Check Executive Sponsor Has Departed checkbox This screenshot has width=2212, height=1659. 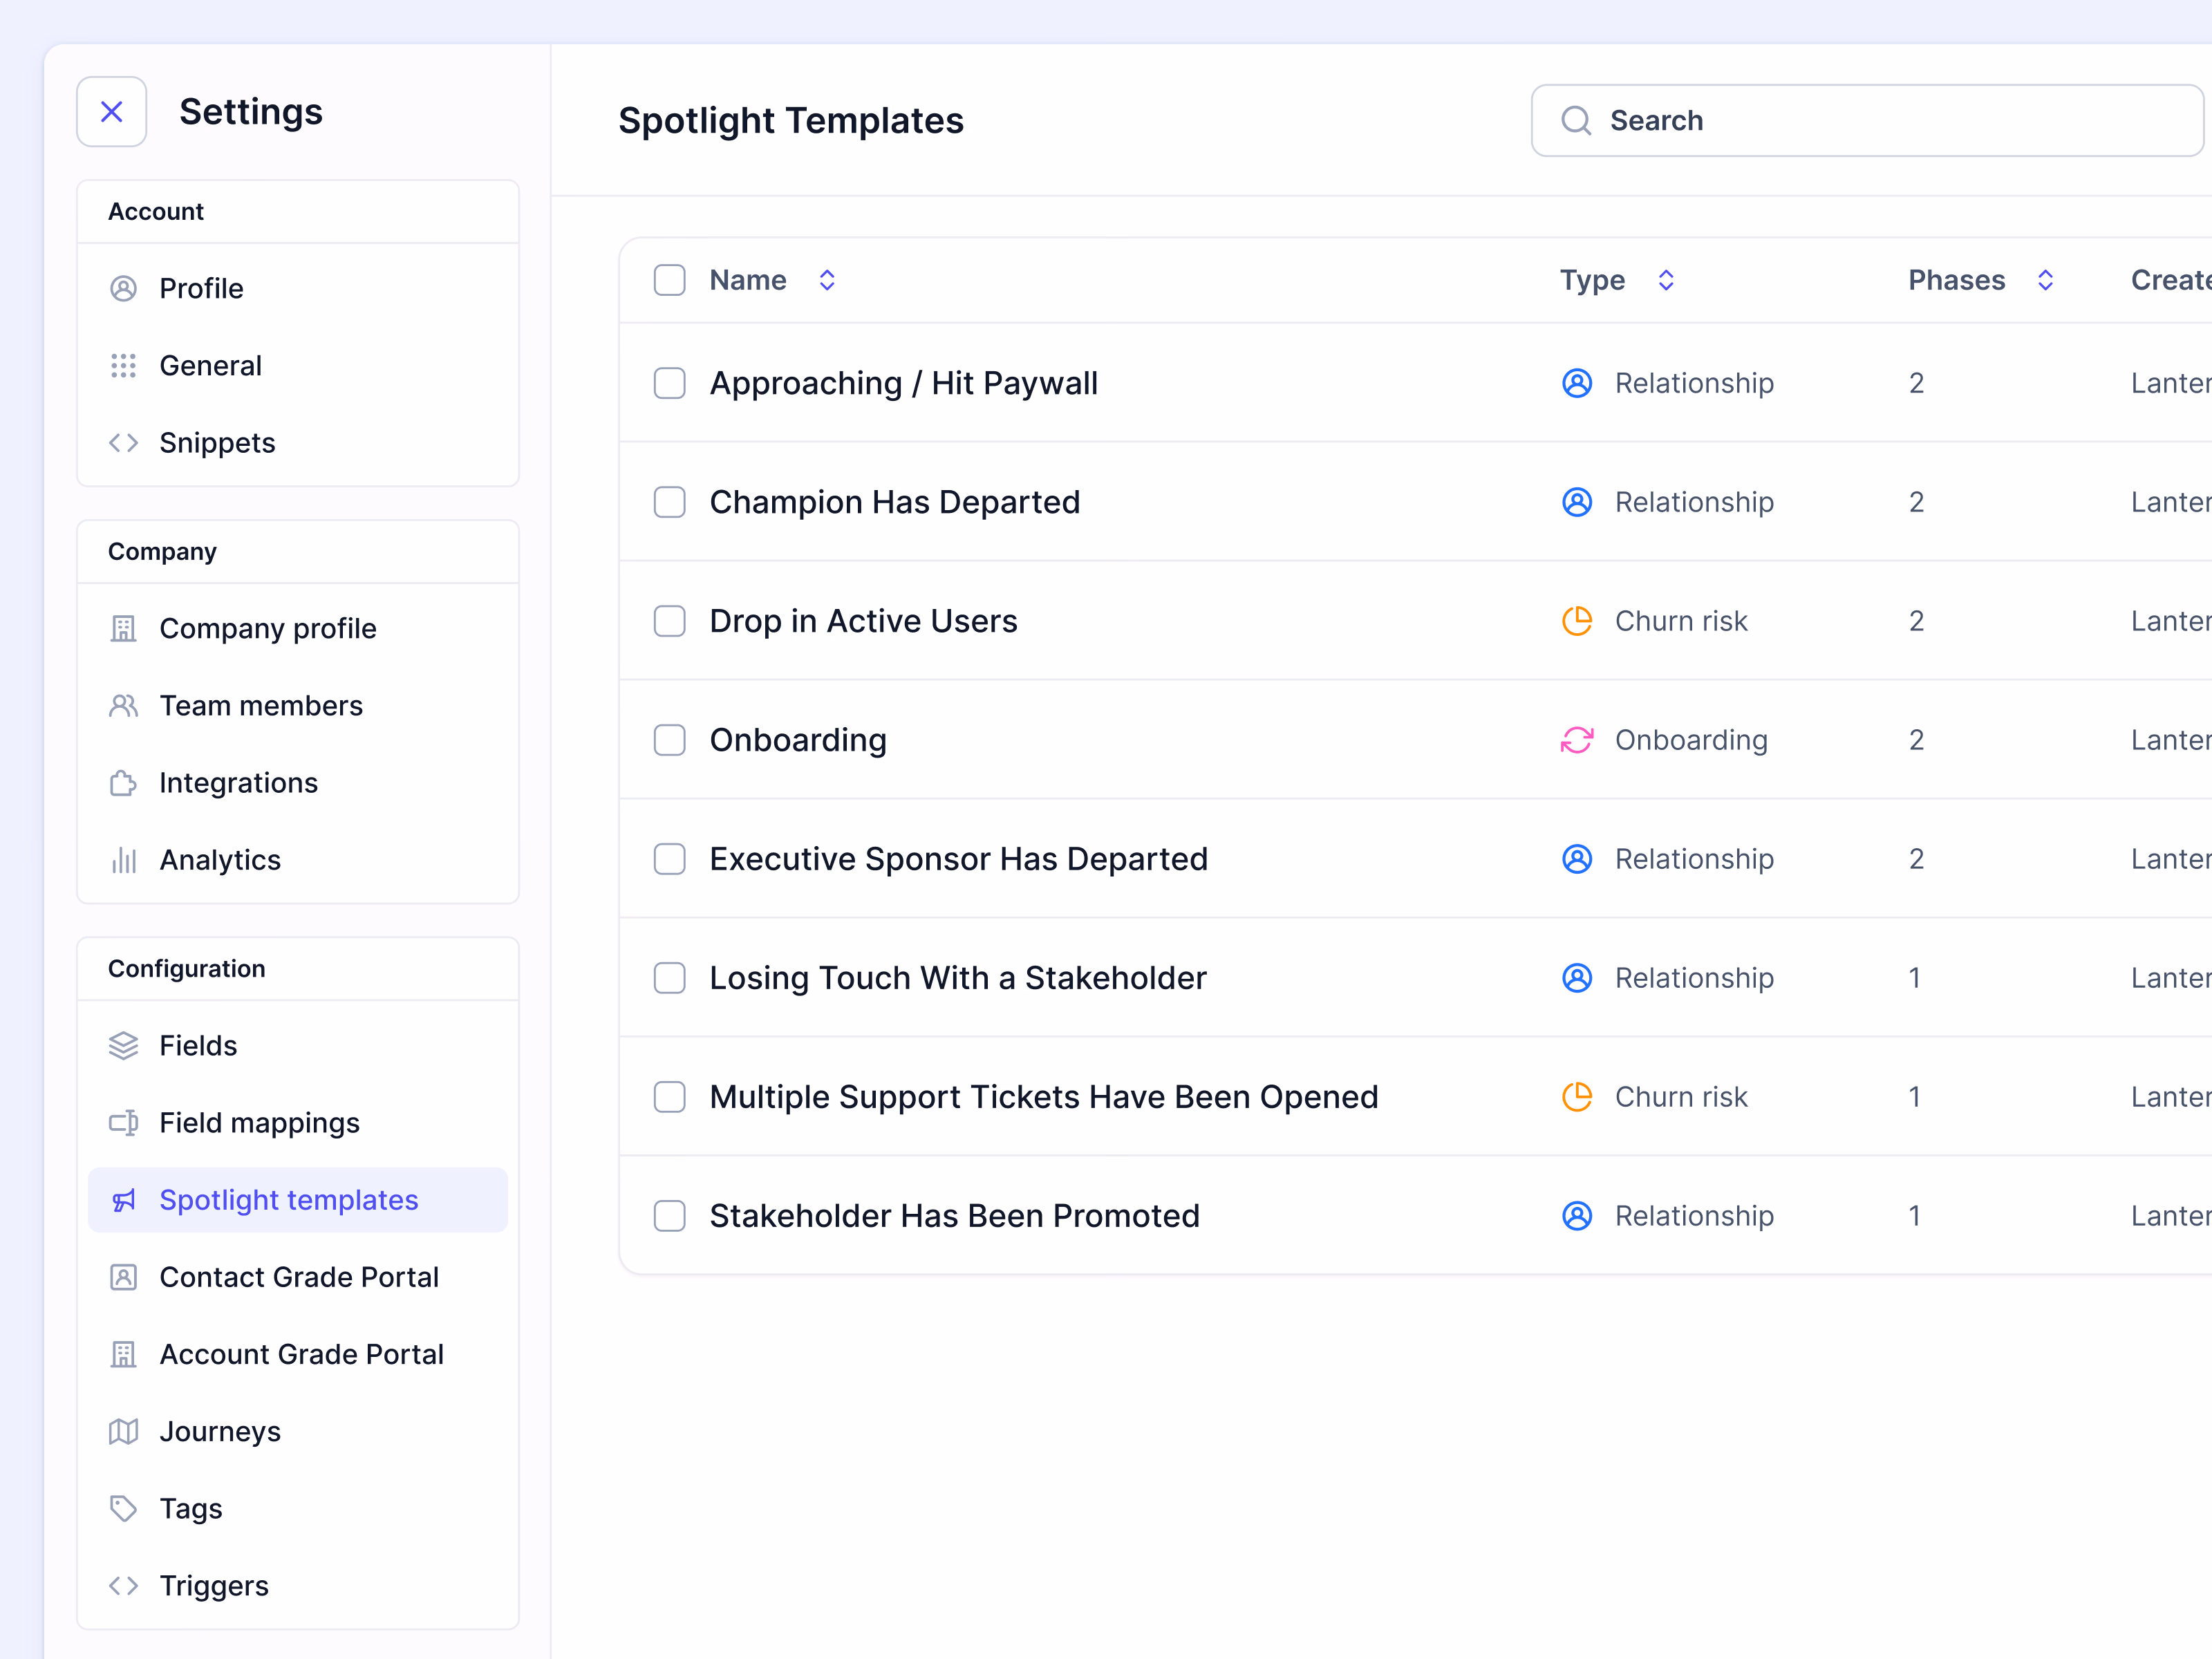click(669, 859)
